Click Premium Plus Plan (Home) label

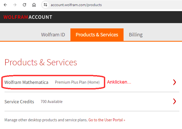pyautogui.click(x=77, y=82)
